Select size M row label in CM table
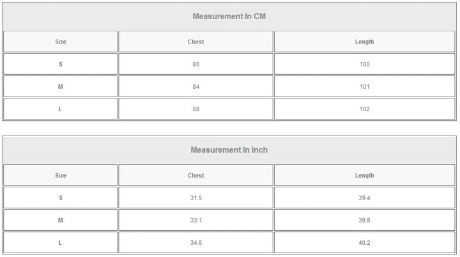 (61, 87)
